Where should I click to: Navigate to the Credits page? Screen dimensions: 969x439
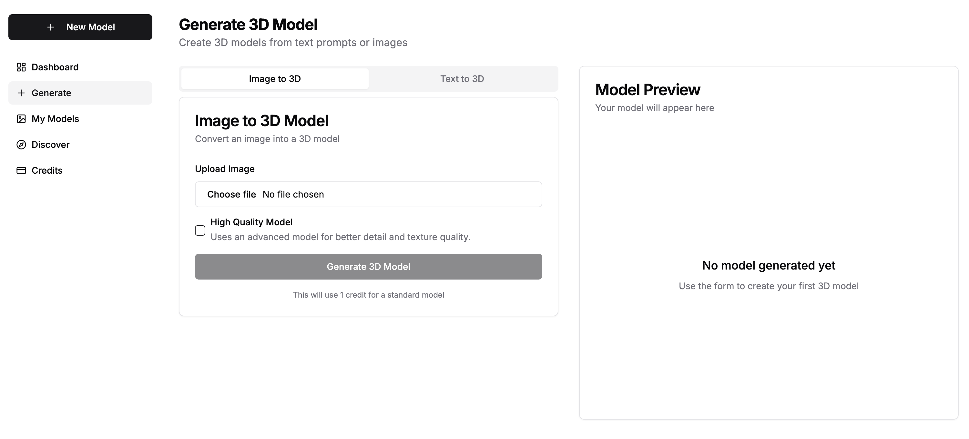pos(47,170)
